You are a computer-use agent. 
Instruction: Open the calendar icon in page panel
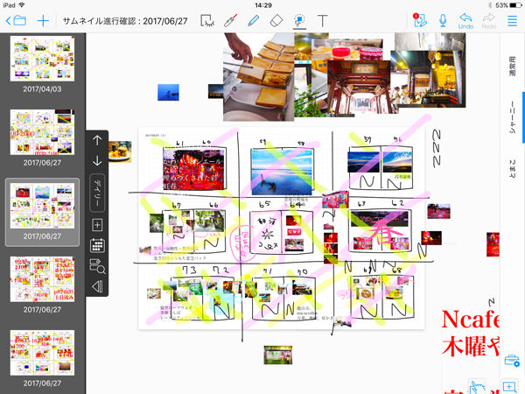point(97,245)
